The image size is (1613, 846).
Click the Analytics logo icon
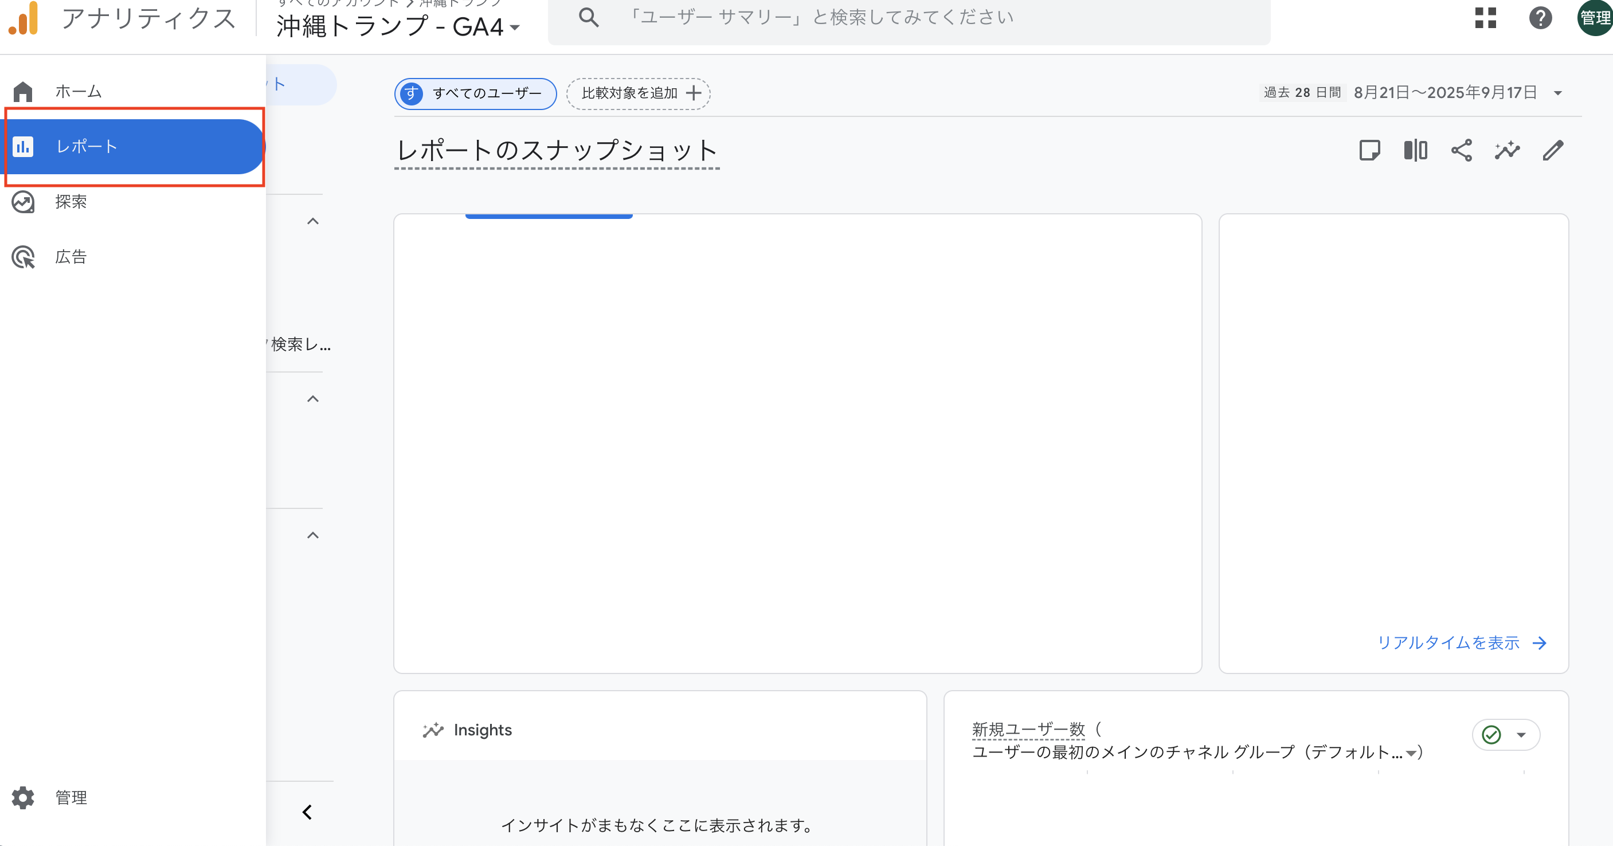[x=24, y=19]
